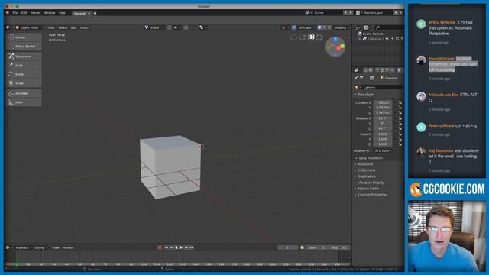
Task: Select the Select Border tool
Action: (24, 46)
